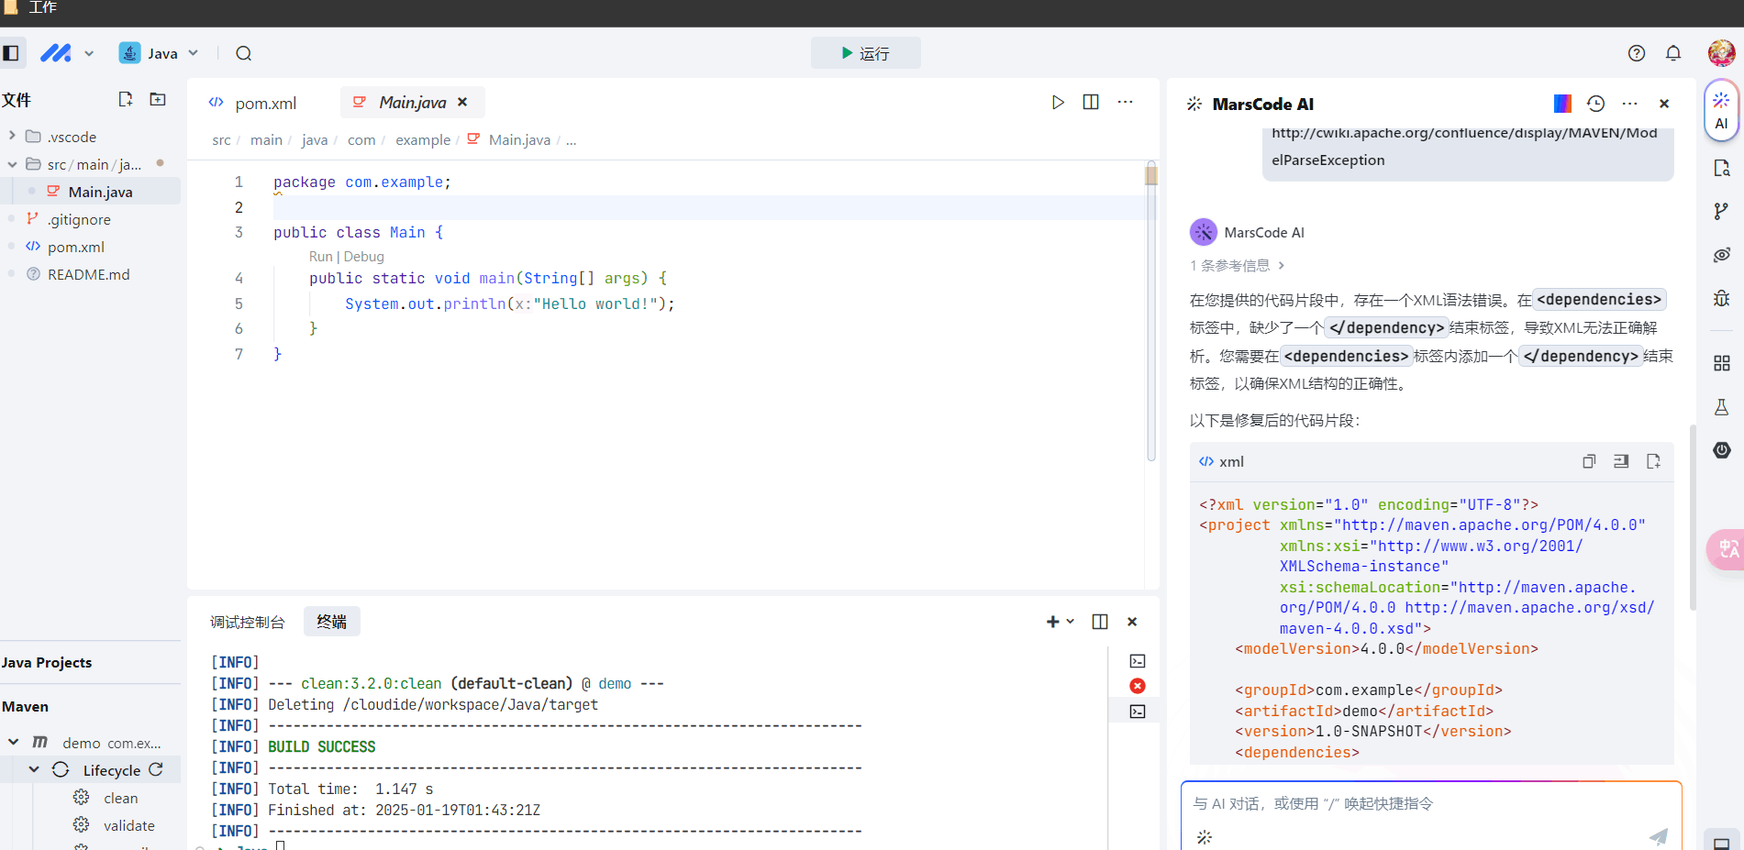This screenshot has height=850, width=1744.
Task: Open the Java project dropdown
Action: click(x=159, y=53)
